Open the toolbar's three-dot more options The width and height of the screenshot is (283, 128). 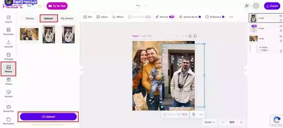click(231, 17)
